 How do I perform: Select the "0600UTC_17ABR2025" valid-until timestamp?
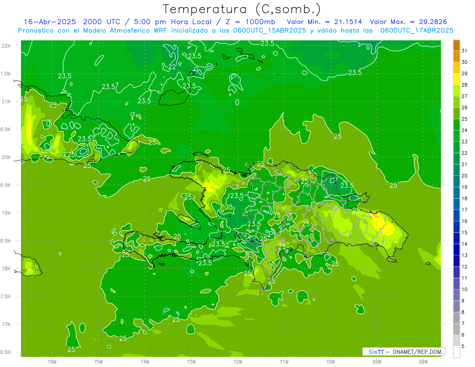pos(417,30)
